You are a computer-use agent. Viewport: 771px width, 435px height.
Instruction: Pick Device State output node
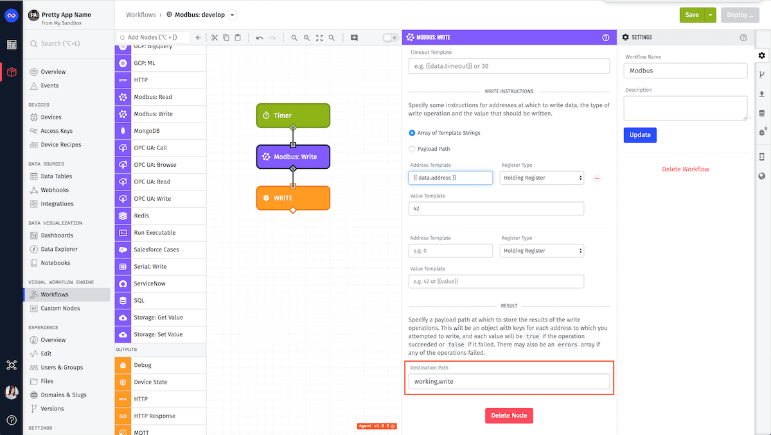click(x=161, y=382)
